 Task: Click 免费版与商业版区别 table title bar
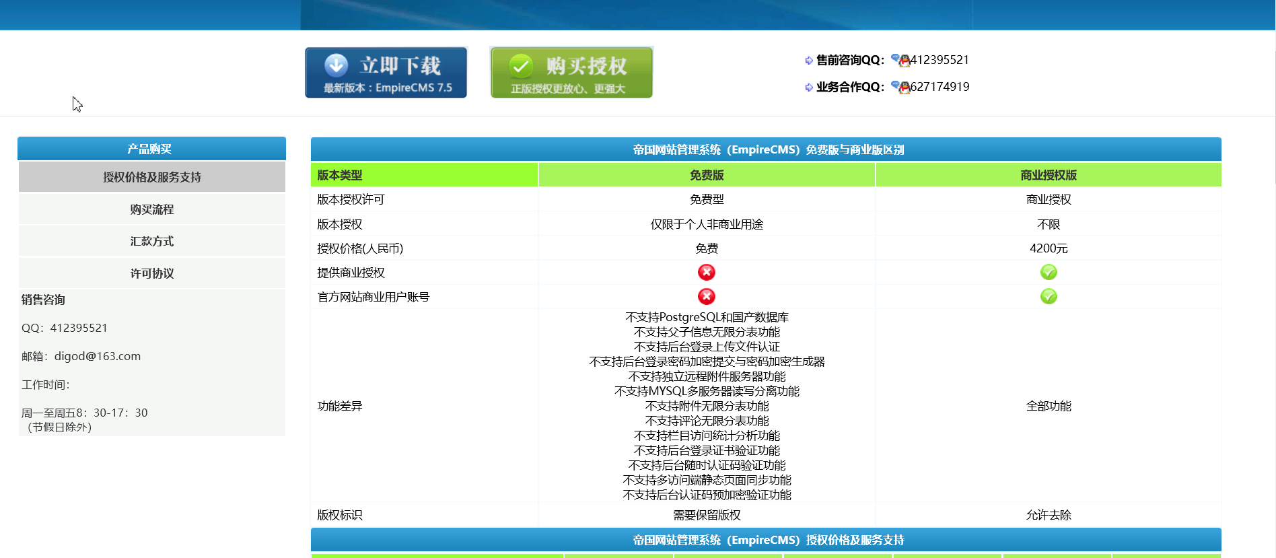pos(766,149)
